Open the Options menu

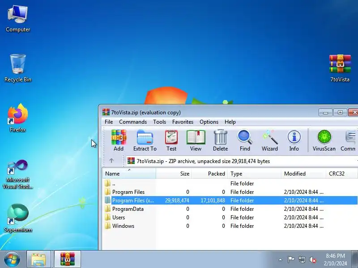(209, 122)
